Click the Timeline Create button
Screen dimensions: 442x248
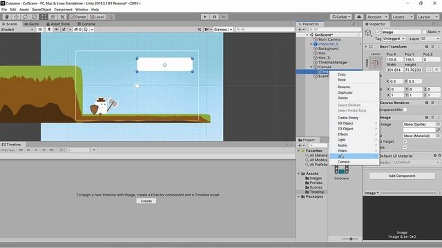146,201
